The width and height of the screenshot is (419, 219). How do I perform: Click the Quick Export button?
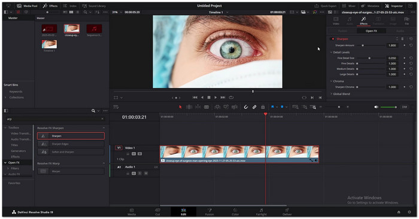coord(325,6)
